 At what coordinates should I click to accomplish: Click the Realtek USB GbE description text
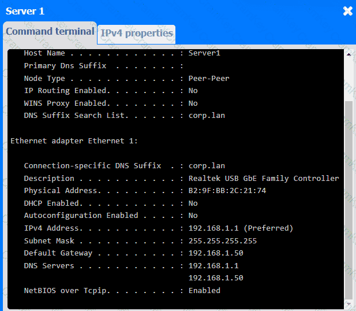click(x=264, y=179)
